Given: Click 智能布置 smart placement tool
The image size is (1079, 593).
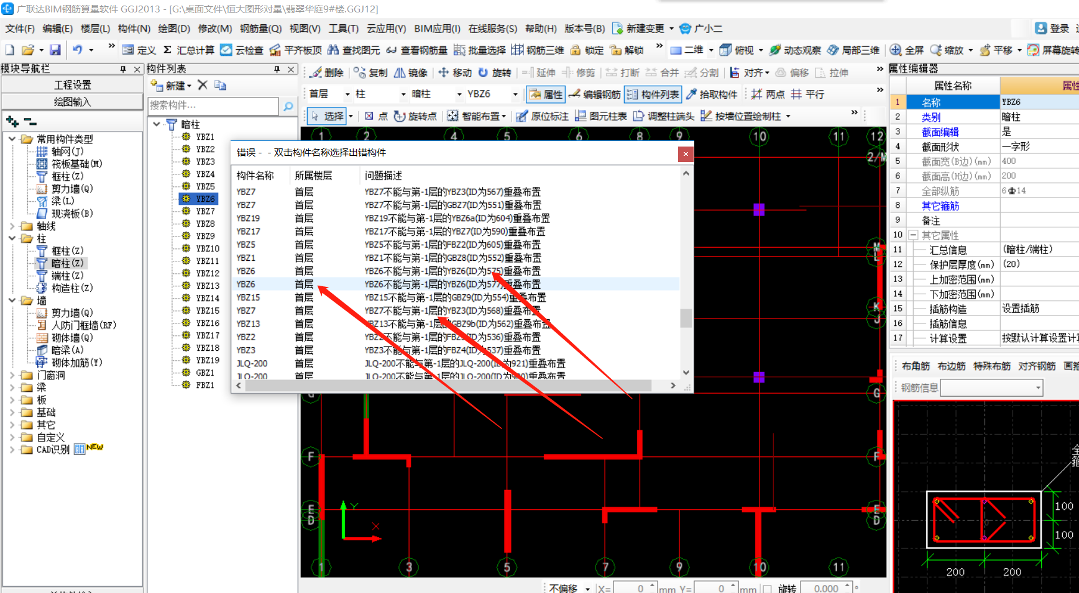Looking at the screenshot, I should coord(476,116).
